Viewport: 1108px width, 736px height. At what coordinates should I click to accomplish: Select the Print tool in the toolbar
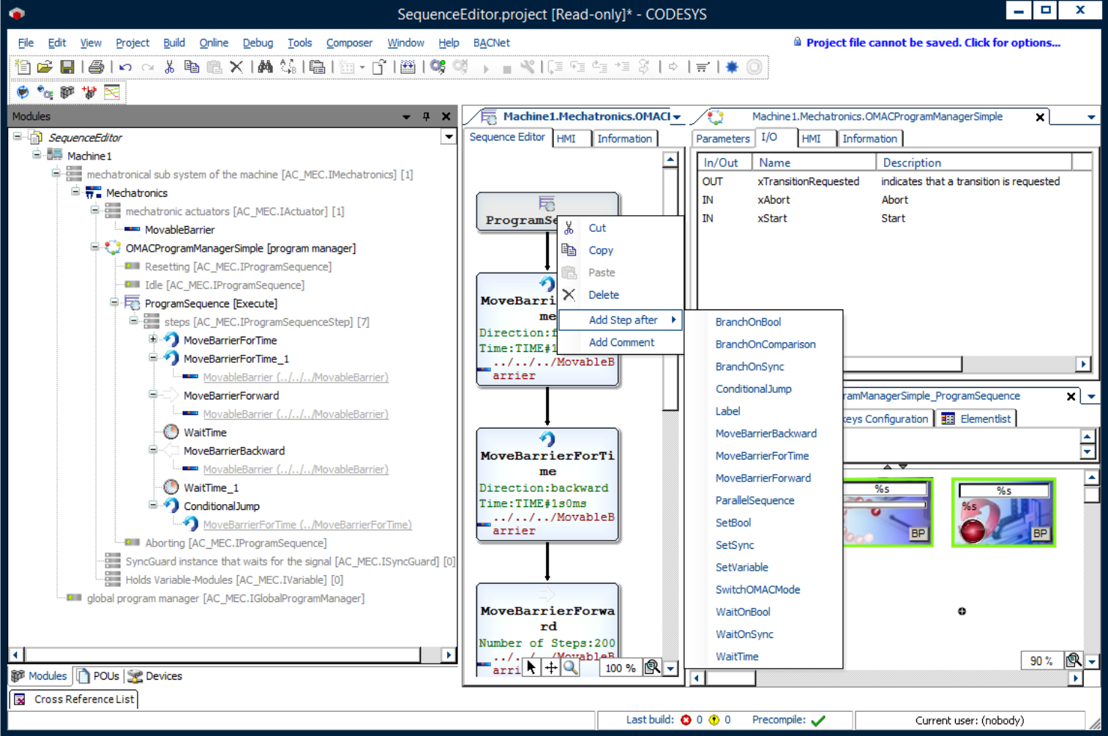pyautogui.click(x=96, y=67)
